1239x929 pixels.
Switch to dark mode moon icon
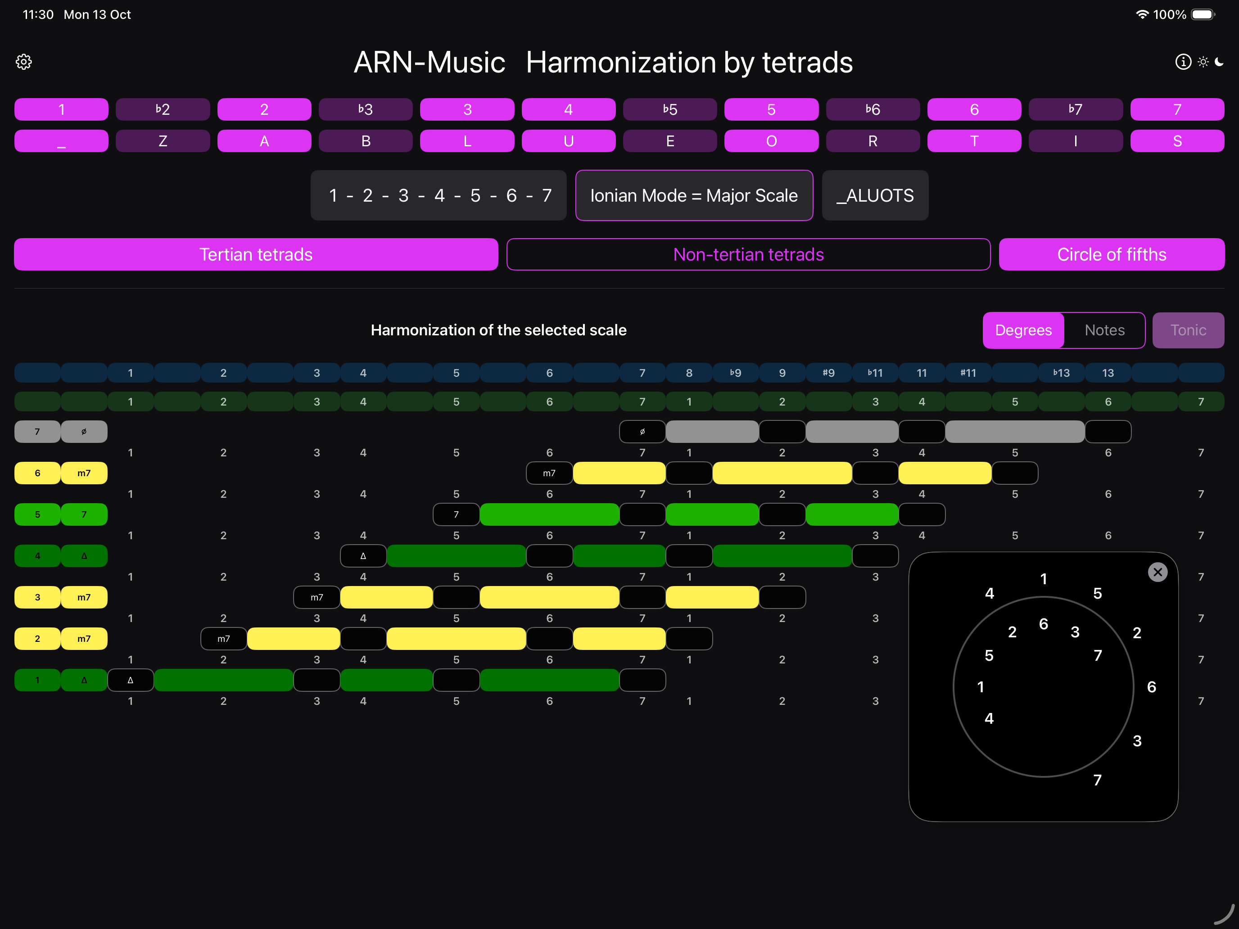pos(1219,62)
